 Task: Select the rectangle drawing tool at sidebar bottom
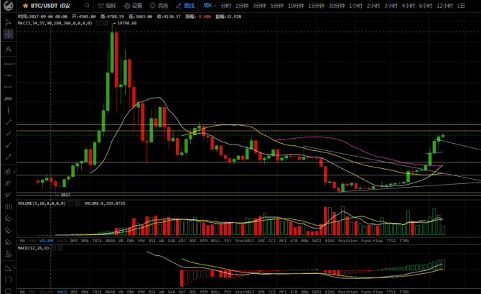(8, 280)
